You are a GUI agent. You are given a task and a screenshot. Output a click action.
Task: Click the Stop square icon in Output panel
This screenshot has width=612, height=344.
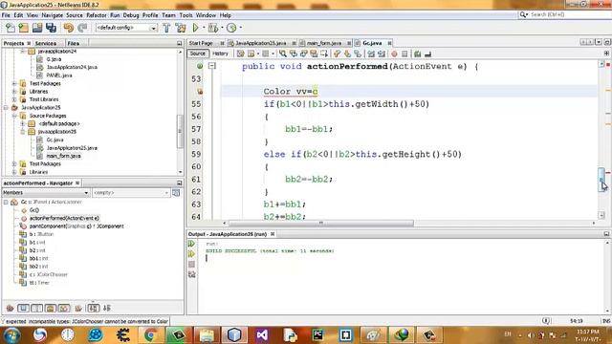191,265
